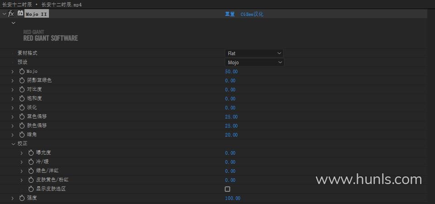Toggle stopwatch for 阴影蓝绿色
Viewport: 435px width, 204px height.
(22, 81)
